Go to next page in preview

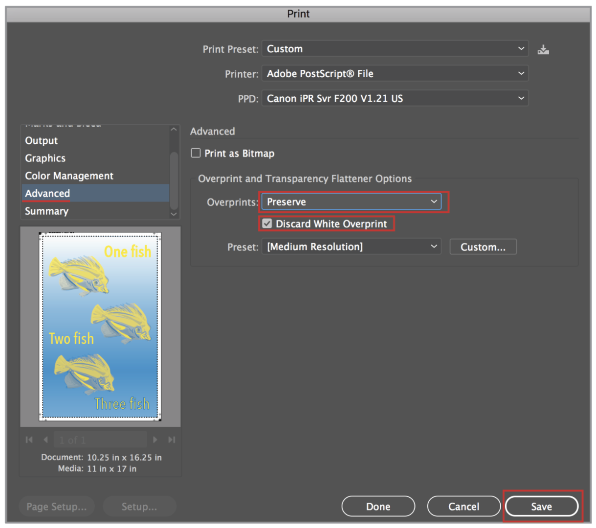click(x=155, y=440)
